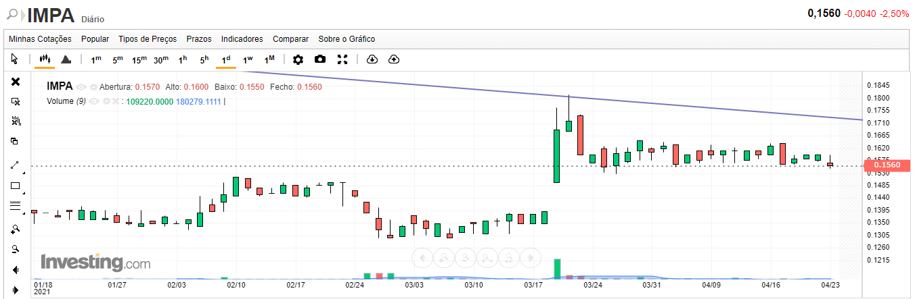
Task: Click the 04/23 date on time axis
Action: pos(832,286)
